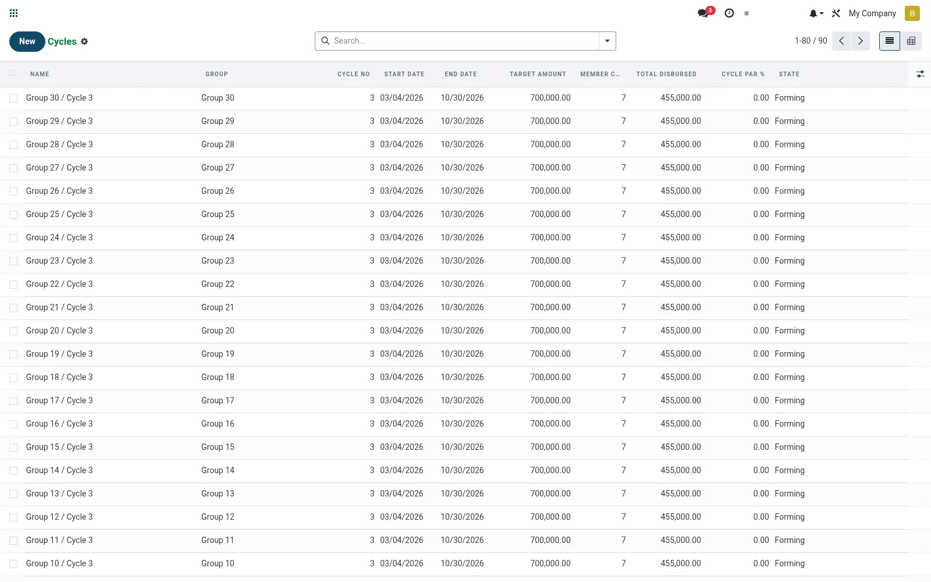Check the Group 19 / Cycle 3 row
Screen dimensions: 931x582
pyautogui.click(x=13, y=354)
